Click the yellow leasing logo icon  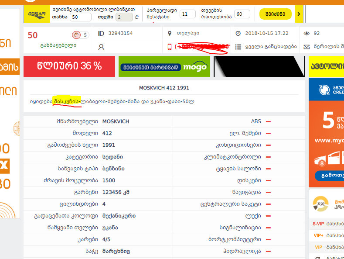click(x=37, y=14)
